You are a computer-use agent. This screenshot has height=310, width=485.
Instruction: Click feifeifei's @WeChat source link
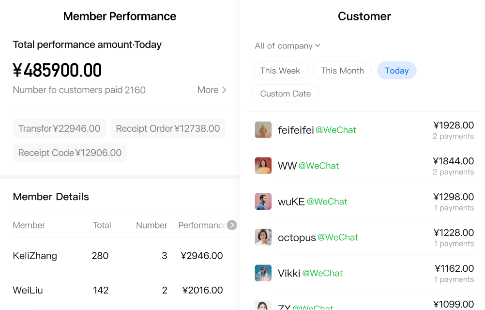pos(336,130)
